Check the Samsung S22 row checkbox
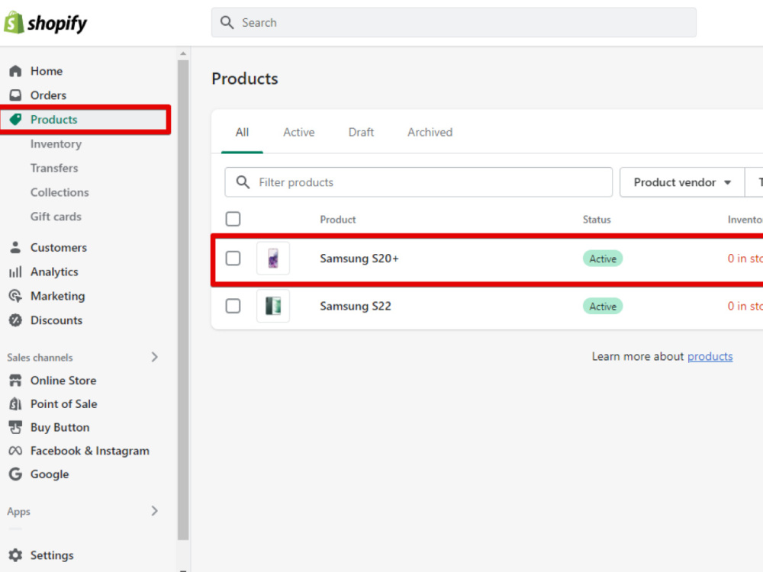 pos(233,306)
